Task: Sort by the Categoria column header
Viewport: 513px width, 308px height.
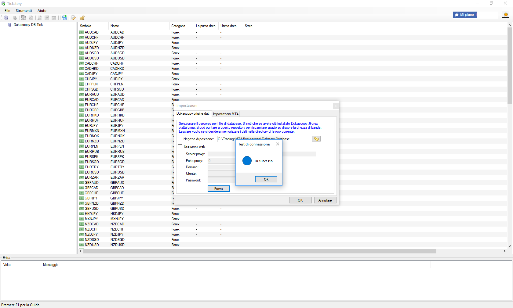Action: point(182,26)
